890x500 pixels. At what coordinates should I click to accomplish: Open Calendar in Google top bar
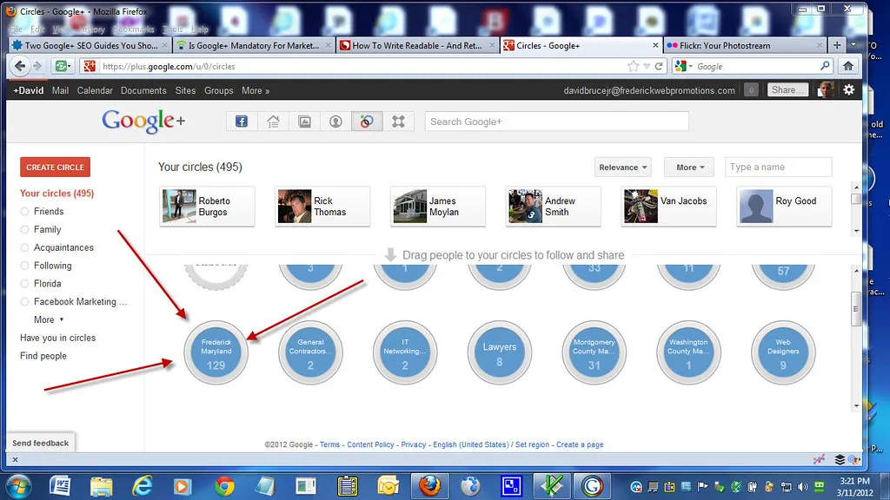[x=95, y=90]
